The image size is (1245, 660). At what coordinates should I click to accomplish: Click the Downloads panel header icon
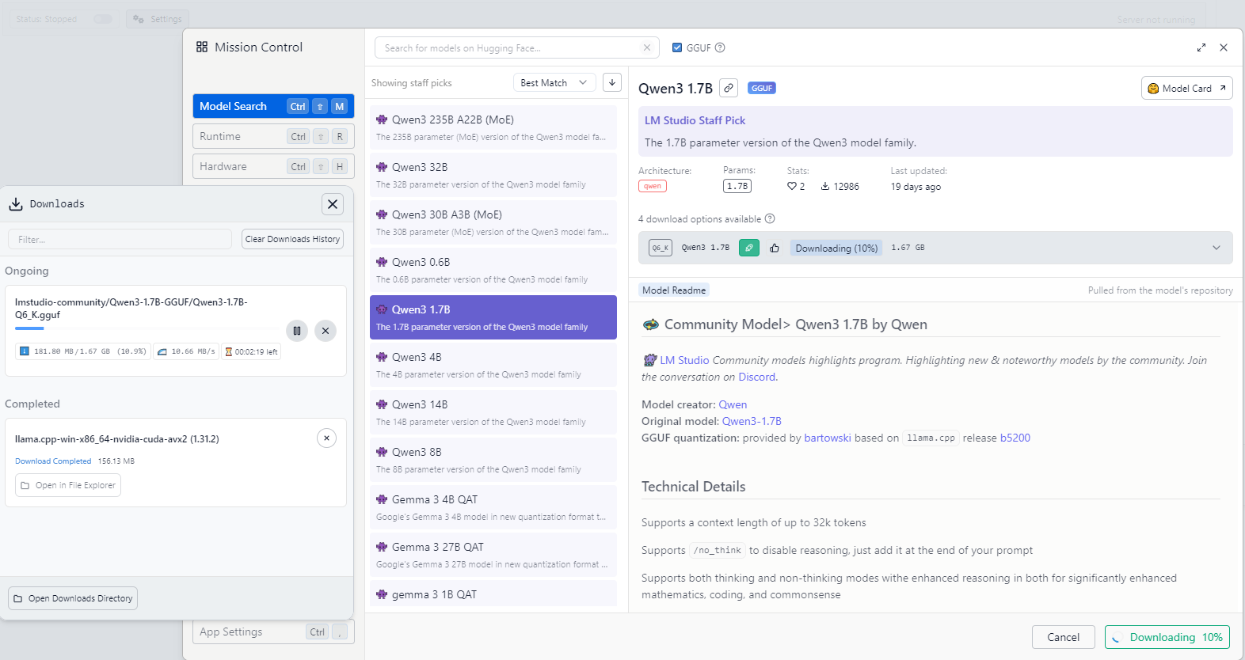16,204
